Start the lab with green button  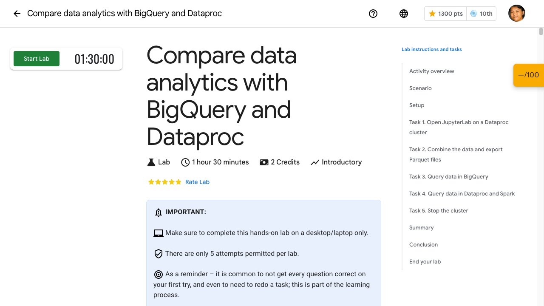point(37,59)
